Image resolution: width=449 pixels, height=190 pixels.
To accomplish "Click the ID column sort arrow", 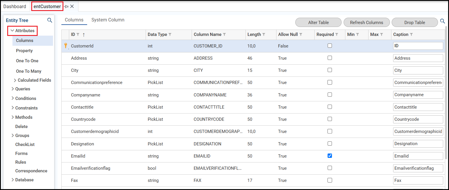I will tap(84, 35).
